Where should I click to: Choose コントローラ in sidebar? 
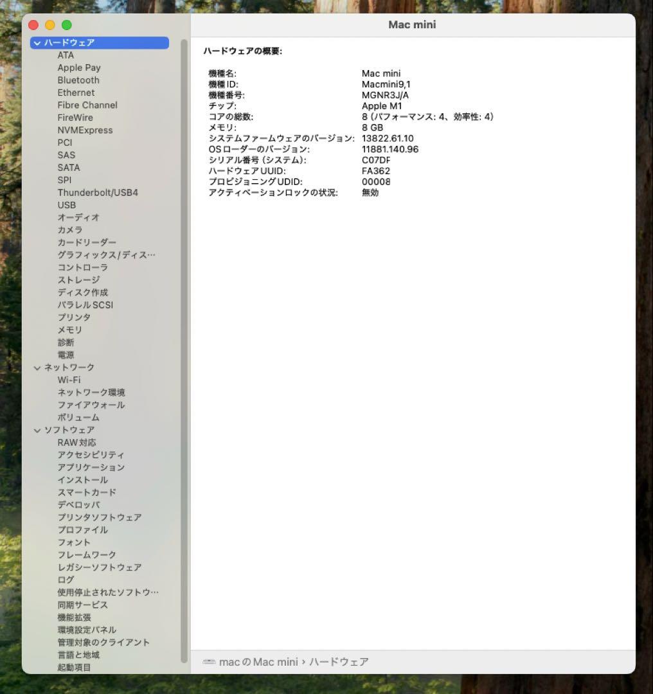[x=83, y=267]
